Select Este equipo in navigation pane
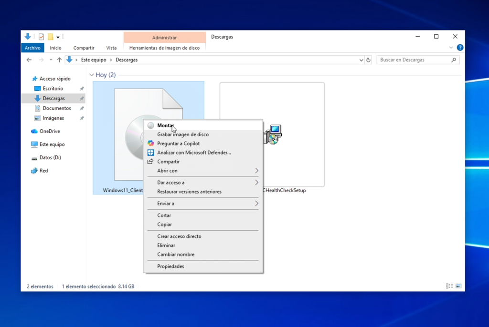 pyautogui.click(x=52, y=144)
